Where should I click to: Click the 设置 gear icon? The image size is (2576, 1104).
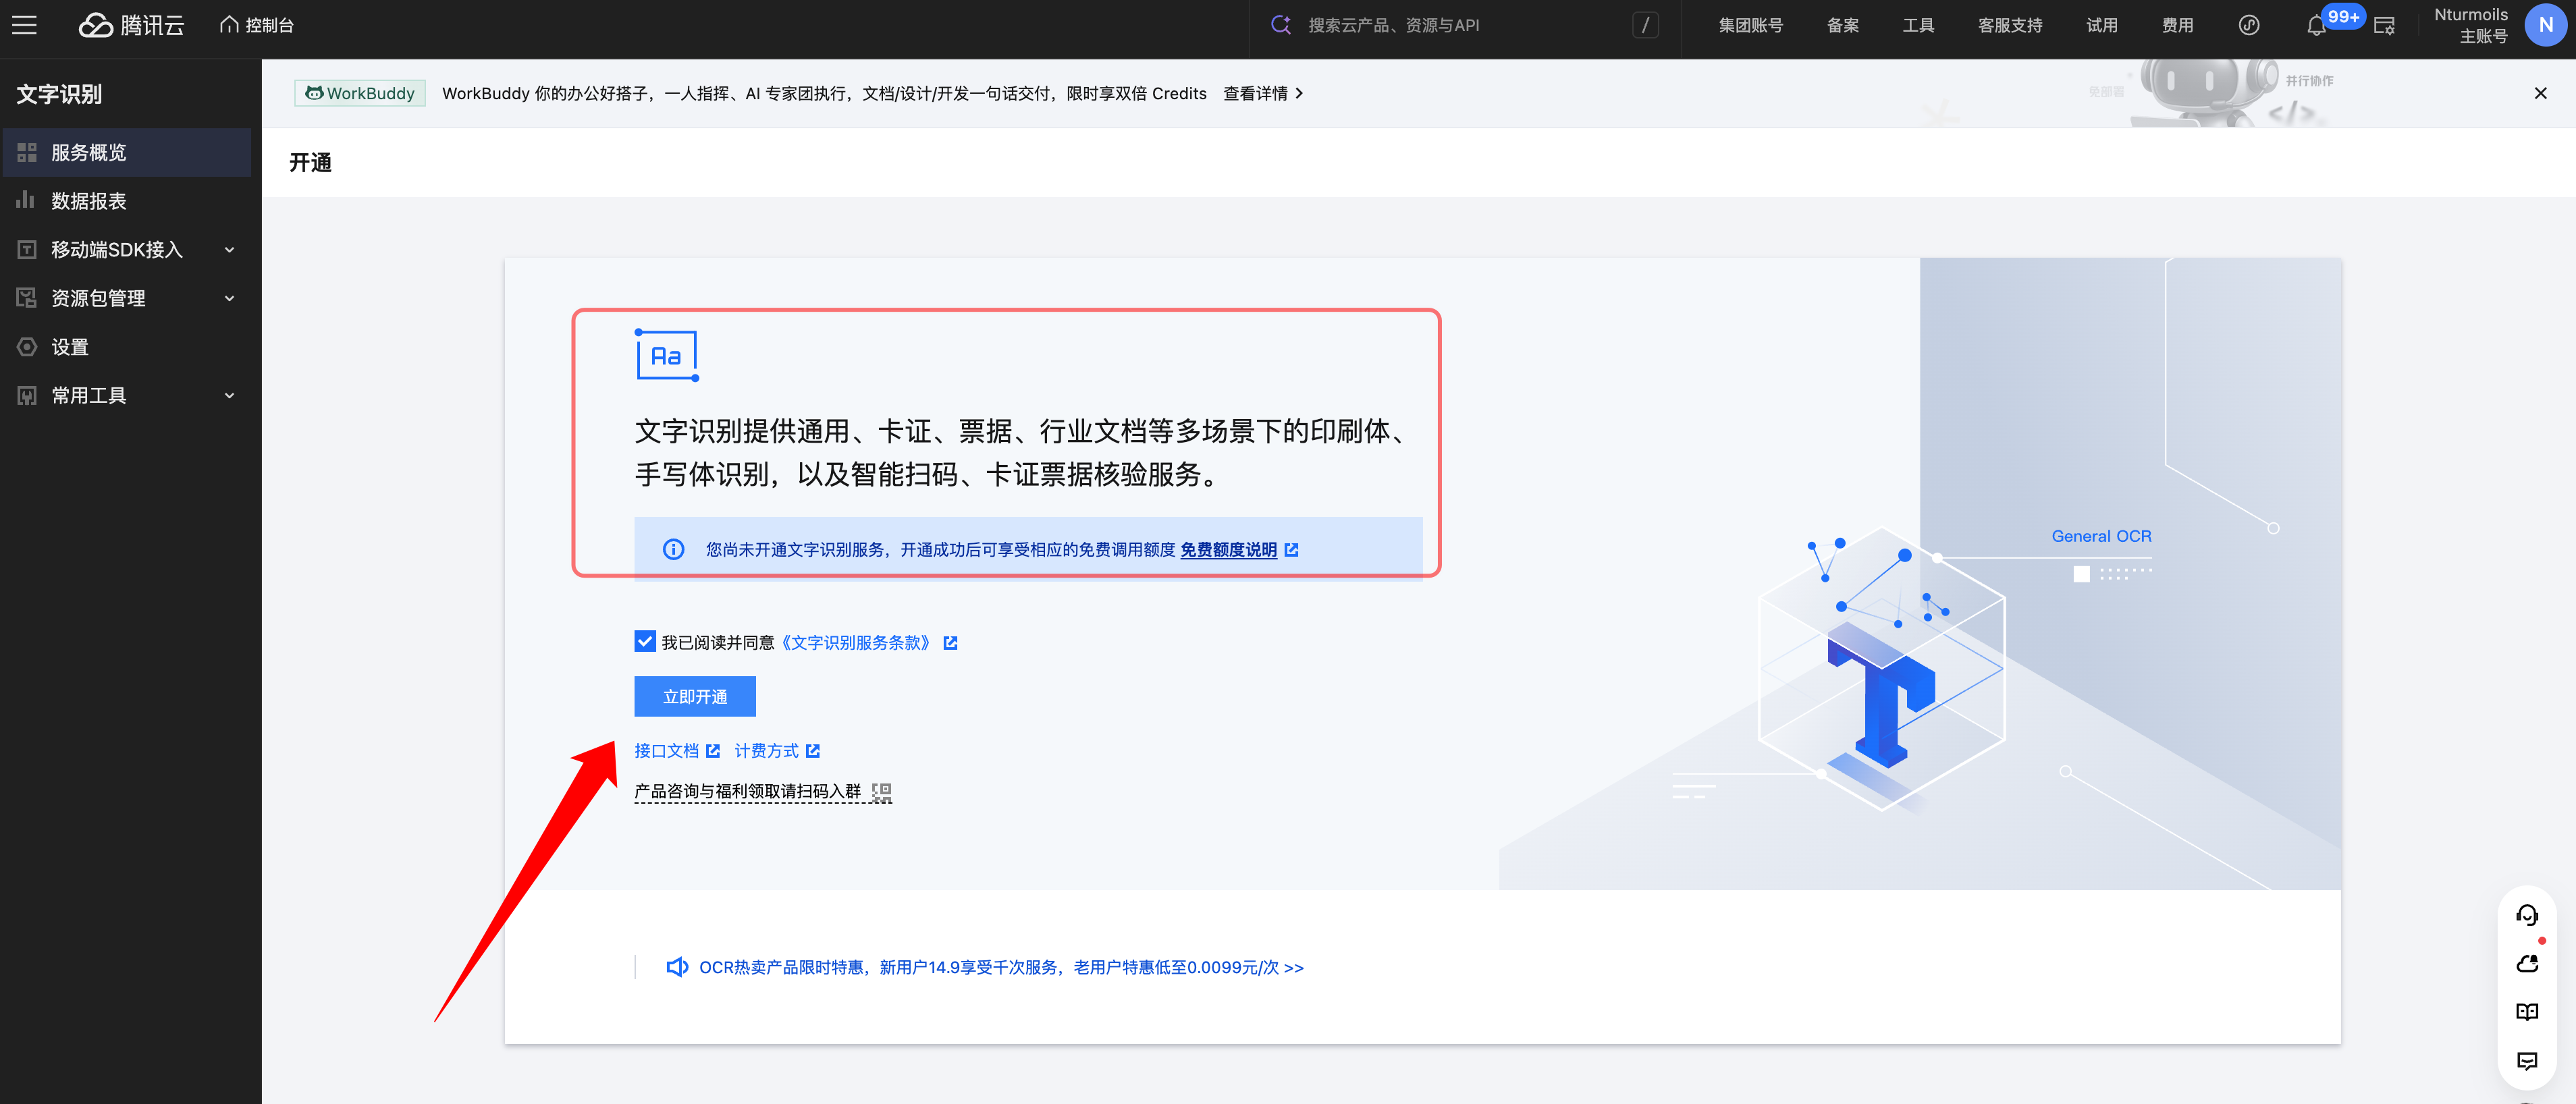27,347
